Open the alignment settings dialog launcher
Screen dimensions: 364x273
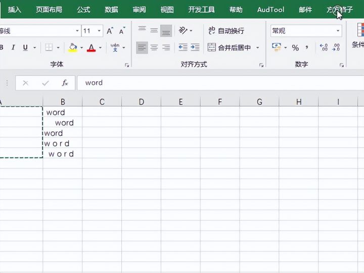pyautogui.click(x=261, y=65)
